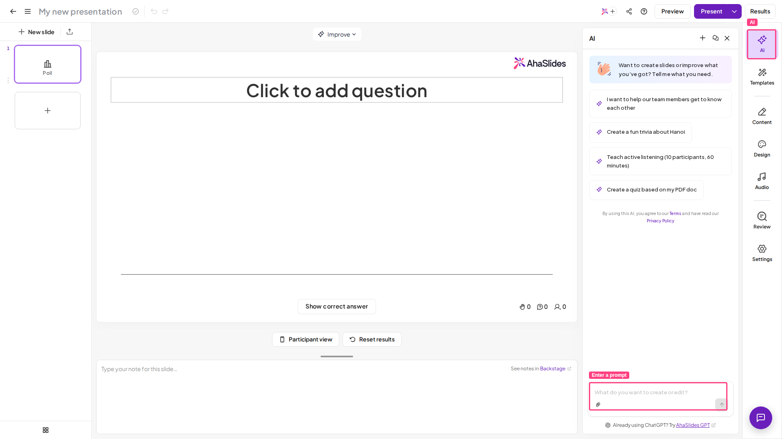Screen dimensions: 782x439
Task: Click the New slide button
Action: pyautogui.click(x=36, y=32)
